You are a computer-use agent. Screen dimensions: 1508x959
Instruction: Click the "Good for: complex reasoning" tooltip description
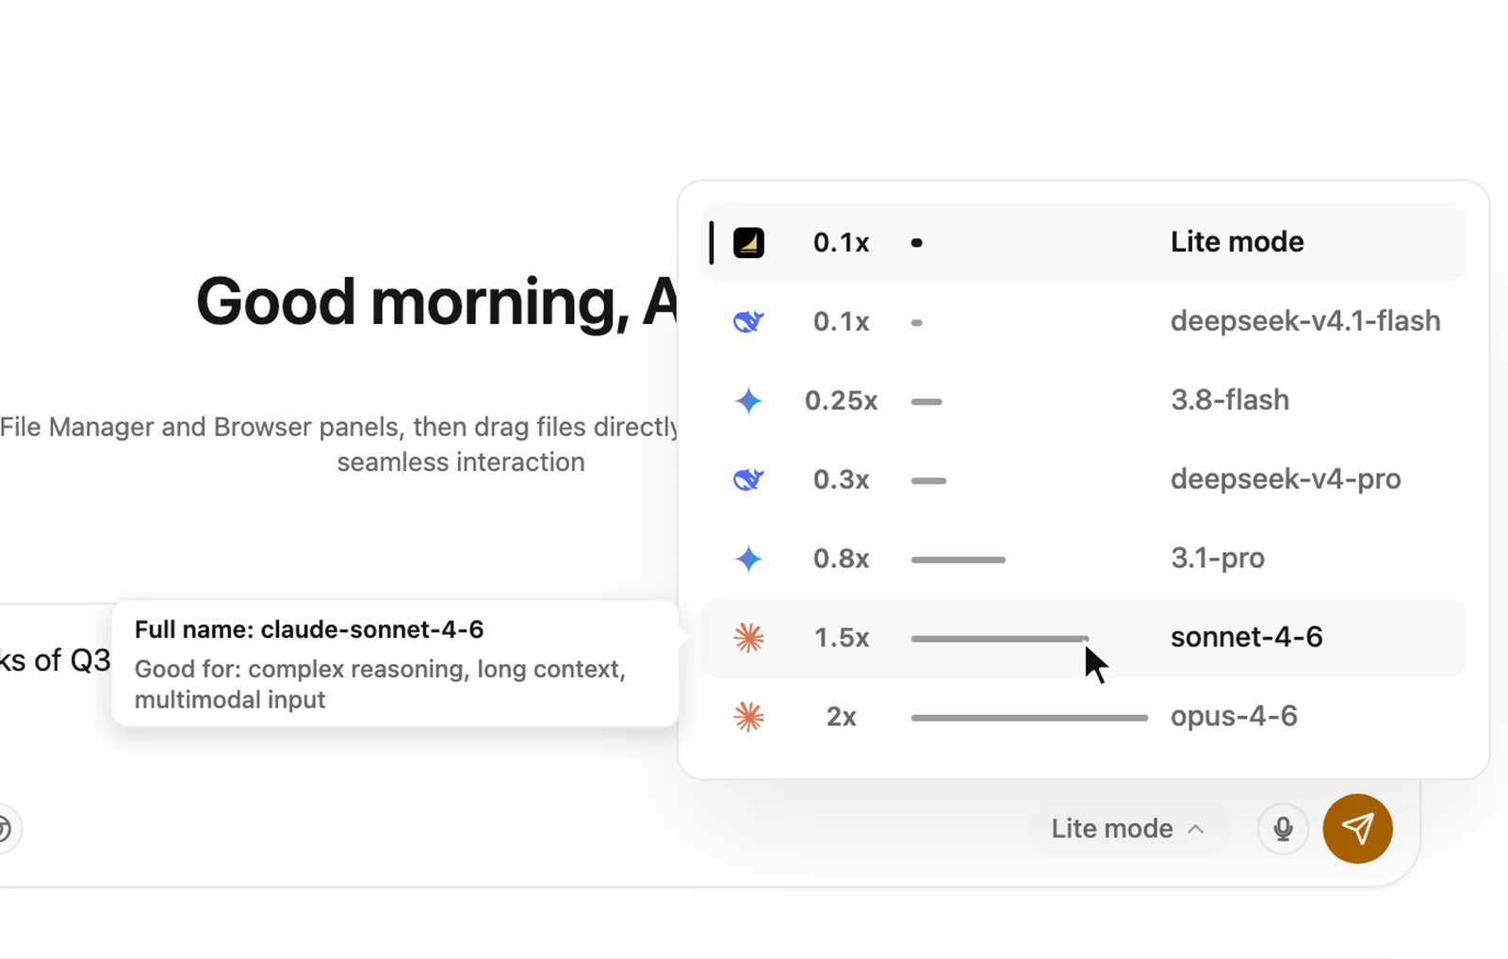[380, 684]
